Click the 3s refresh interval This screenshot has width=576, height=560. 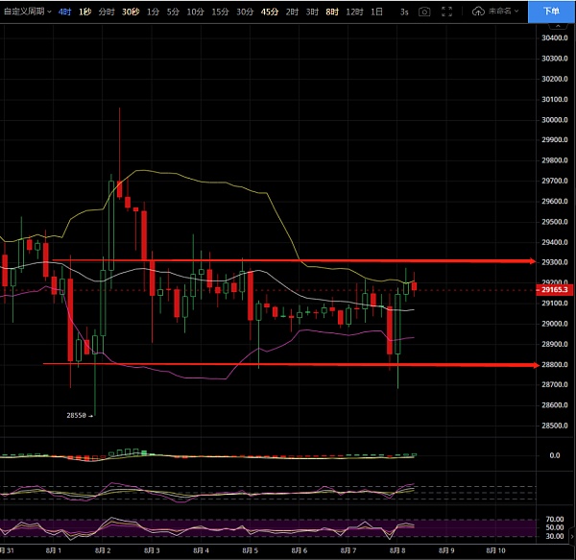pos(403,12)
